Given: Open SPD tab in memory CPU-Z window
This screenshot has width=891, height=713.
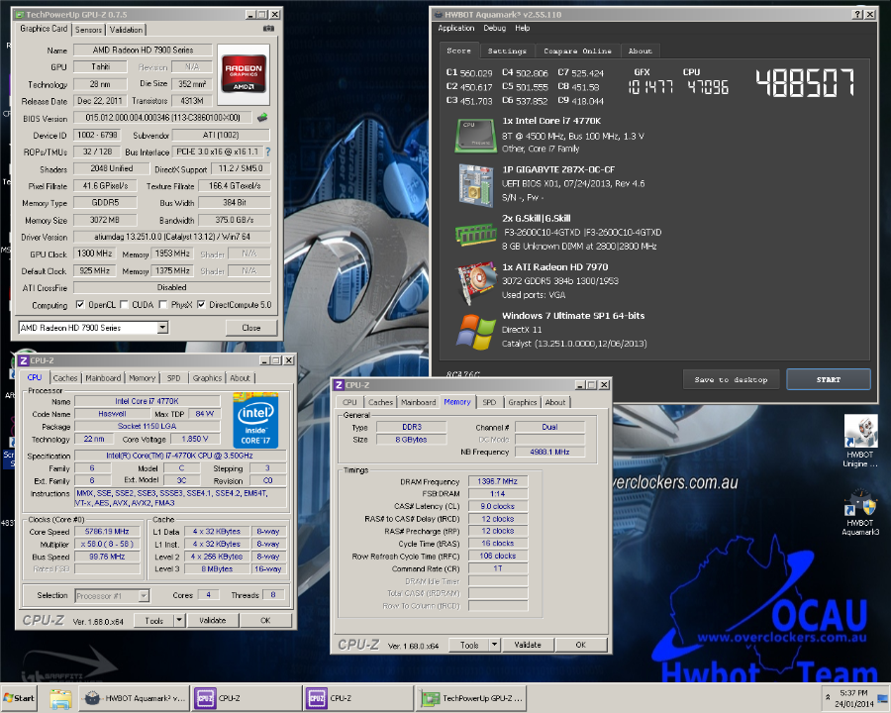Looking at the screenshot, I should point(489,402).
